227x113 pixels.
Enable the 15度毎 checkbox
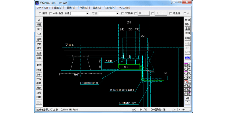pos(123,14)
